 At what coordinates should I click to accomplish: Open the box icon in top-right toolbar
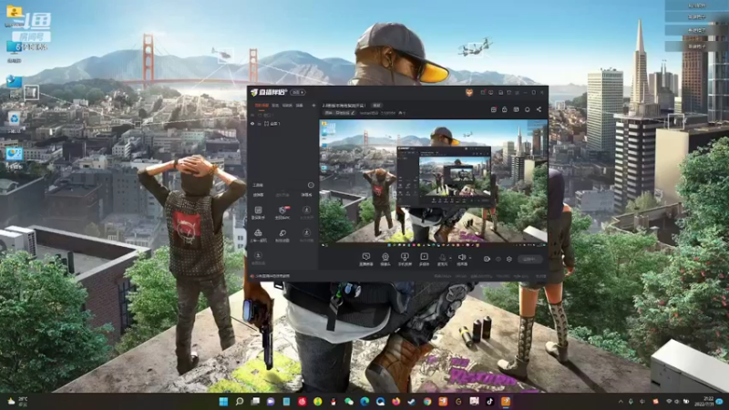coord(516,109)
